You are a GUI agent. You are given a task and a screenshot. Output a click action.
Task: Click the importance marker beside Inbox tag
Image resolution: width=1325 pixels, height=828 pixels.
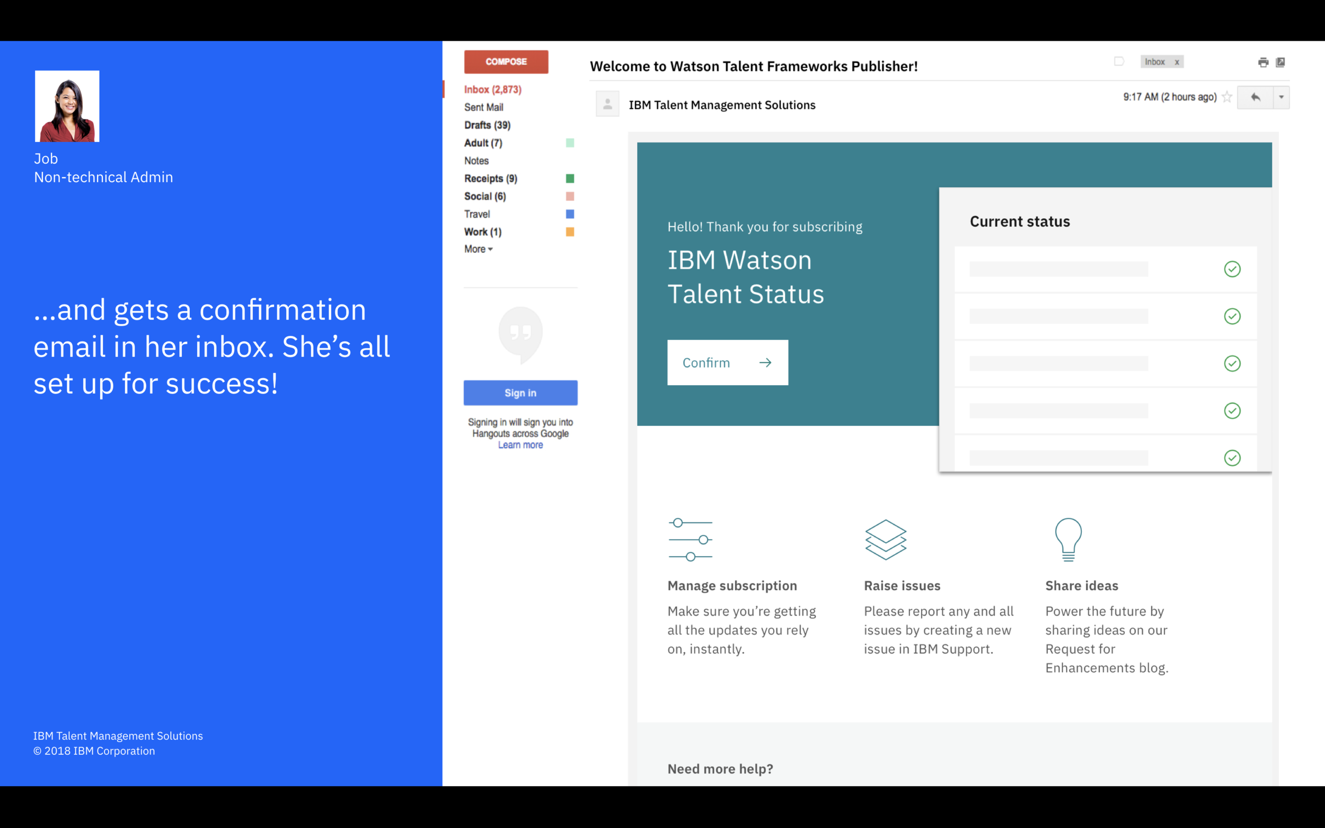(x=1119, y=61)
